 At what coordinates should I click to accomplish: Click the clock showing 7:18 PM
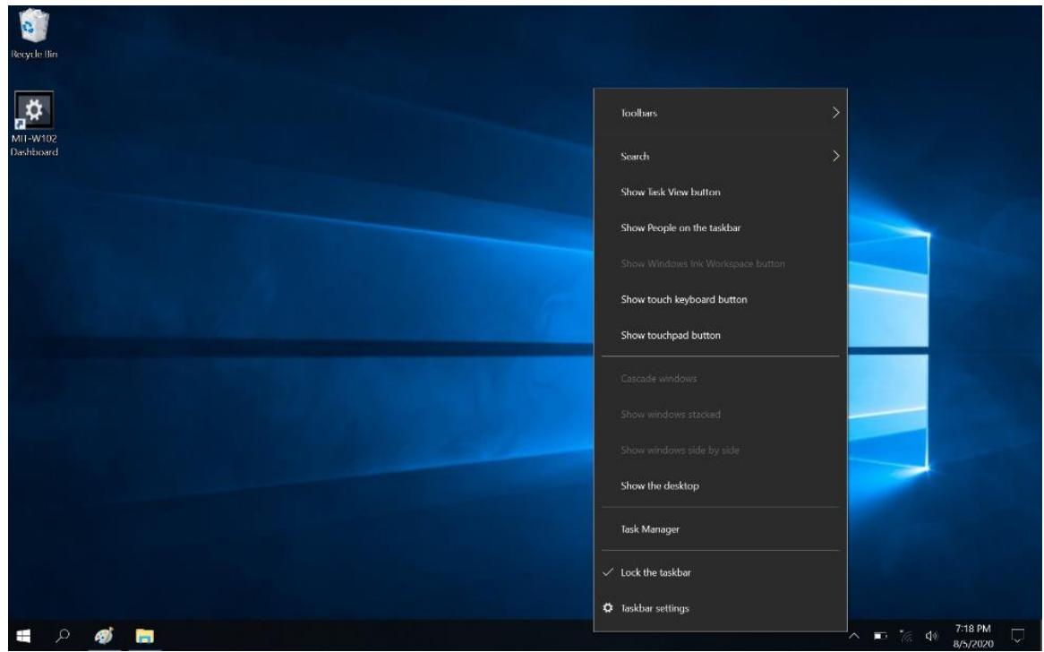pyautogui.click(x=975, y=635)
